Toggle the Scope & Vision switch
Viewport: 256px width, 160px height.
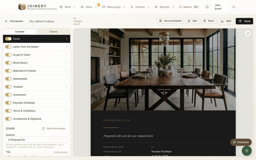pos(8,55)
